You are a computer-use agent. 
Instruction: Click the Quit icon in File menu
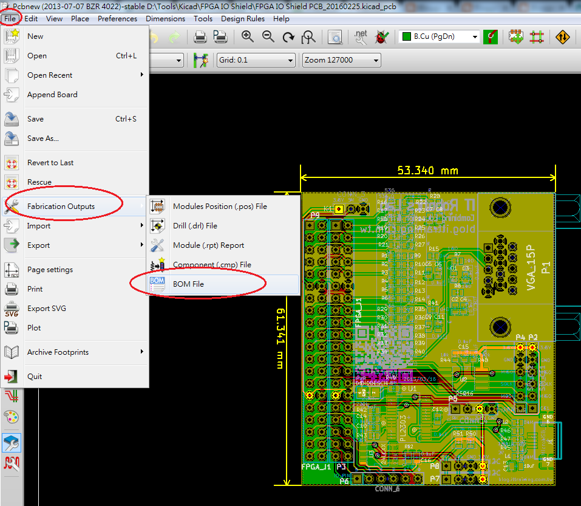pyautogui.click(x=12, y=376)
